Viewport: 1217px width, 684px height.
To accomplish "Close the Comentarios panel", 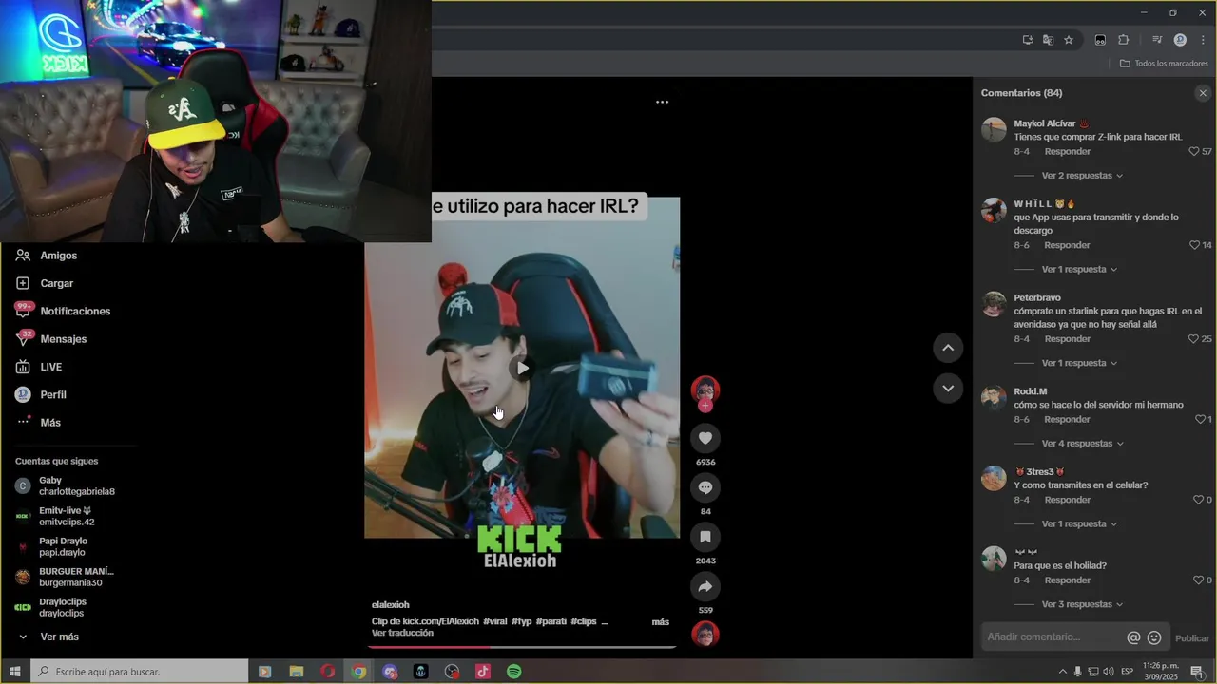I will pyautogui.click(x=1203, y=93).
